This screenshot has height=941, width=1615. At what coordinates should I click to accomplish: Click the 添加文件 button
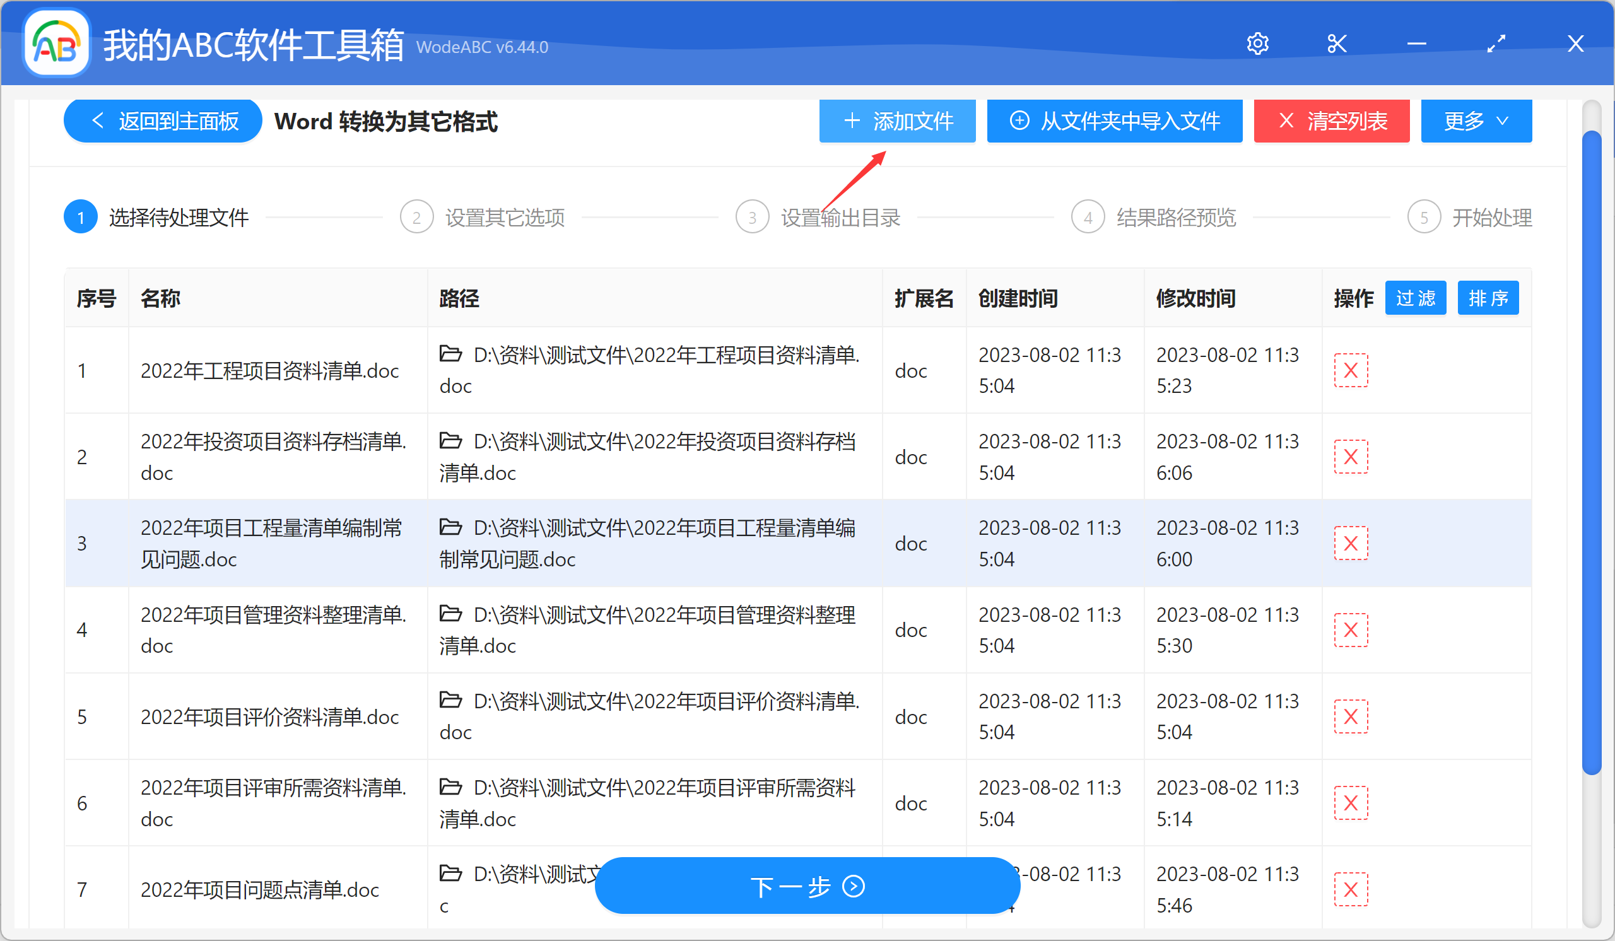pyautogui.click(x=897, y=121)
